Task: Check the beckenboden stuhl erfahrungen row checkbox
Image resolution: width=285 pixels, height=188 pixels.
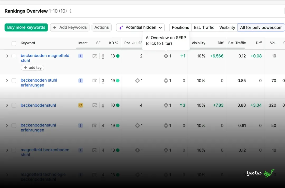Action: tap(14, 81)
